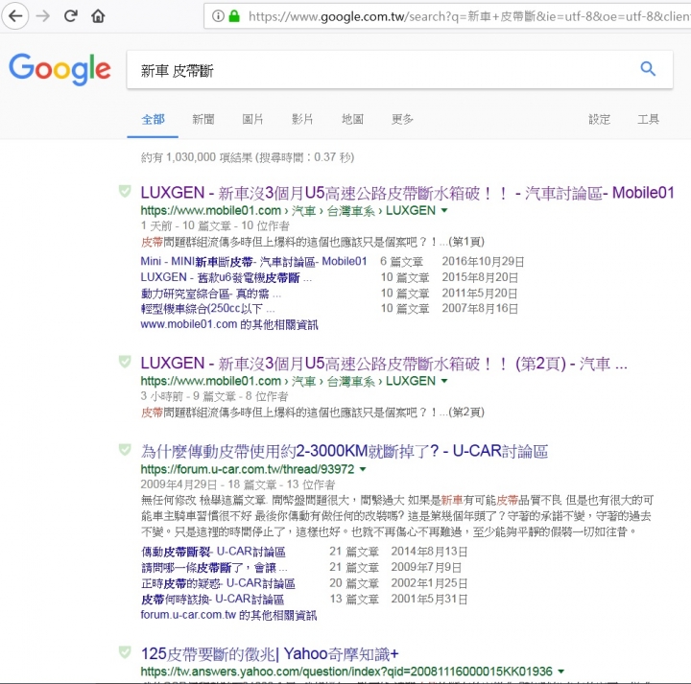Open LUXGEN result titled (第2頁)
This screenshot has height=684, width=691.
pos(383,364)
